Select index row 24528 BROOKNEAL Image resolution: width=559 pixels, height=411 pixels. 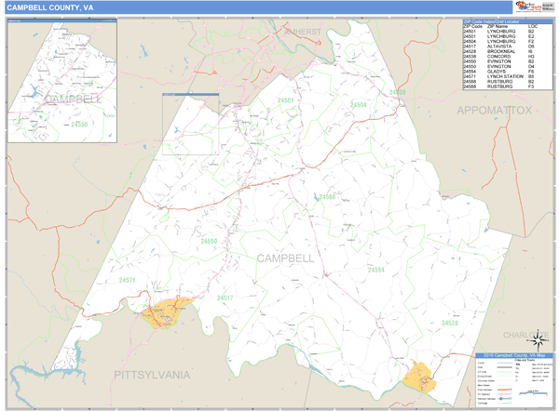(x=508, y=51)
